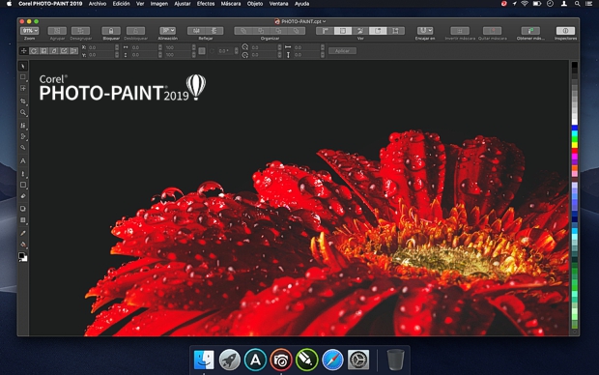Click the Bloquear lock button
The height and width of the screenshot is (375, 599).
pos(111,31)
